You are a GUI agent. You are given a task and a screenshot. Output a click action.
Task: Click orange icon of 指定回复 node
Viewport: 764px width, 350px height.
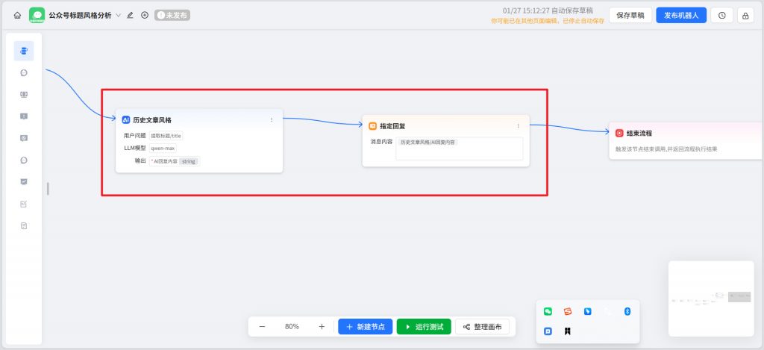tap(373, 126)
